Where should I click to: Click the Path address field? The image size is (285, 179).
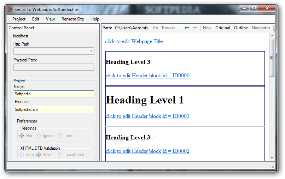(x=131, y=28)
